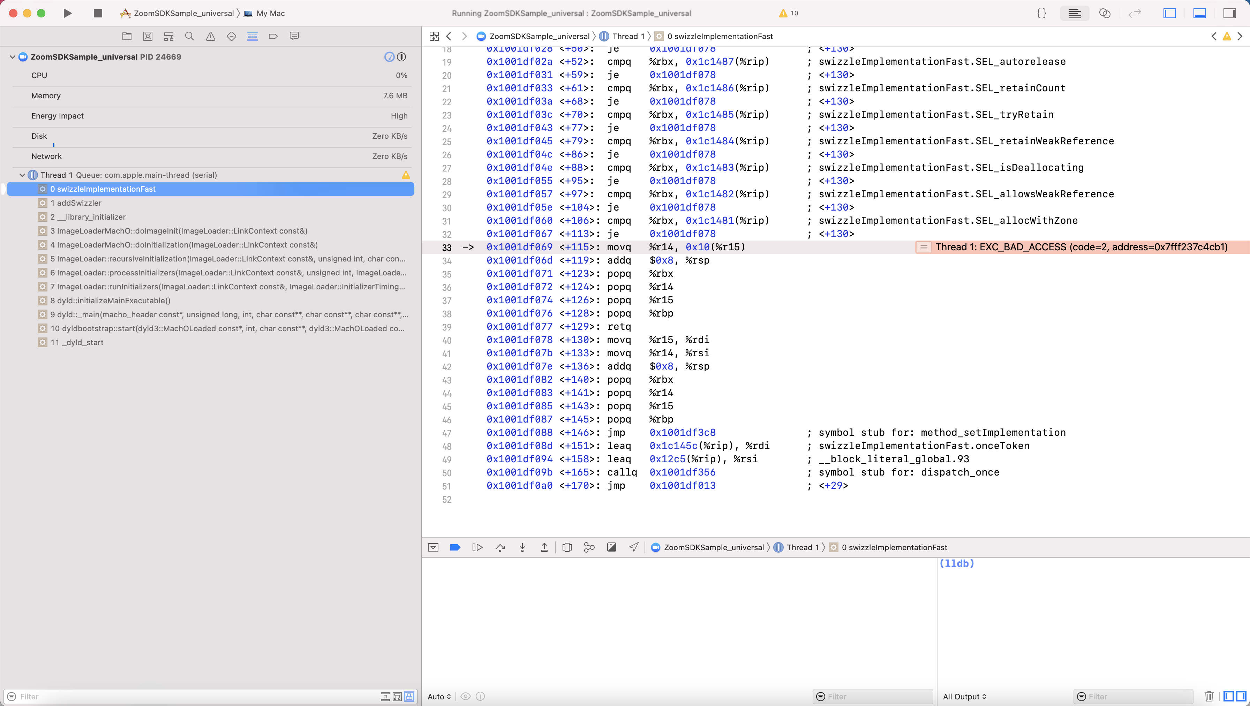Hide the debug area toggle button
This screenshot has height=706, width=1250.
pos(433,547)
